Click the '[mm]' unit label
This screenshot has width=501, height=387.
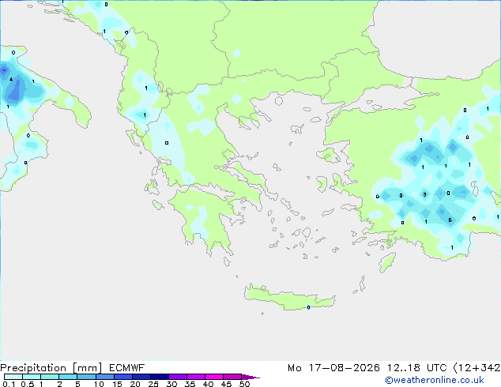(87, 368)
